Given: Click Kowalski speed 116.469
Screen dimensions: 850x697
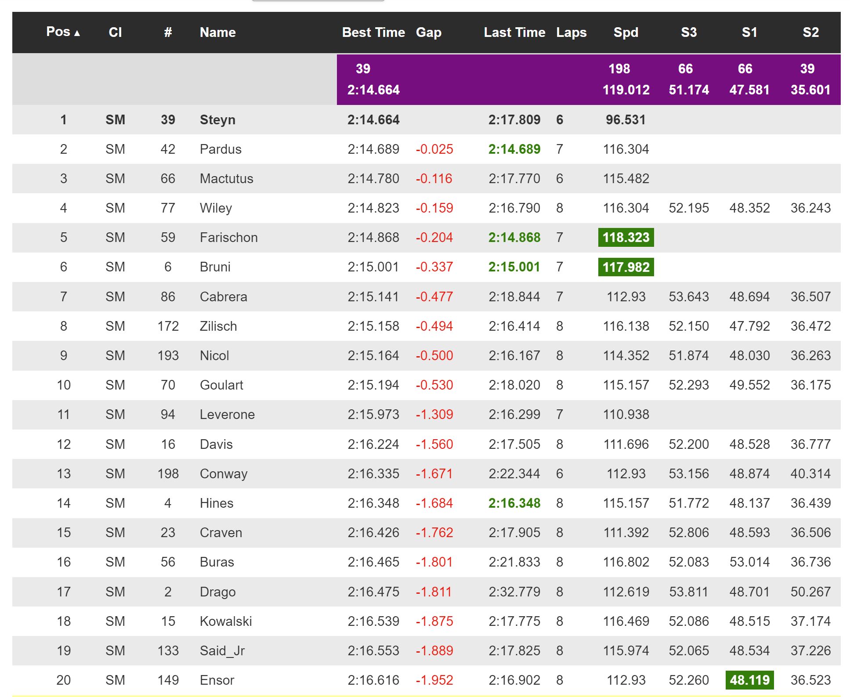Looking at the screenshot, I should pyautogui.click(x=626, y=621).
